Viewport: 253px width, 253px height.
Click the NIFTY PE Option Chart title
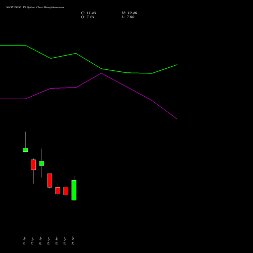click(x=35, y=7)
